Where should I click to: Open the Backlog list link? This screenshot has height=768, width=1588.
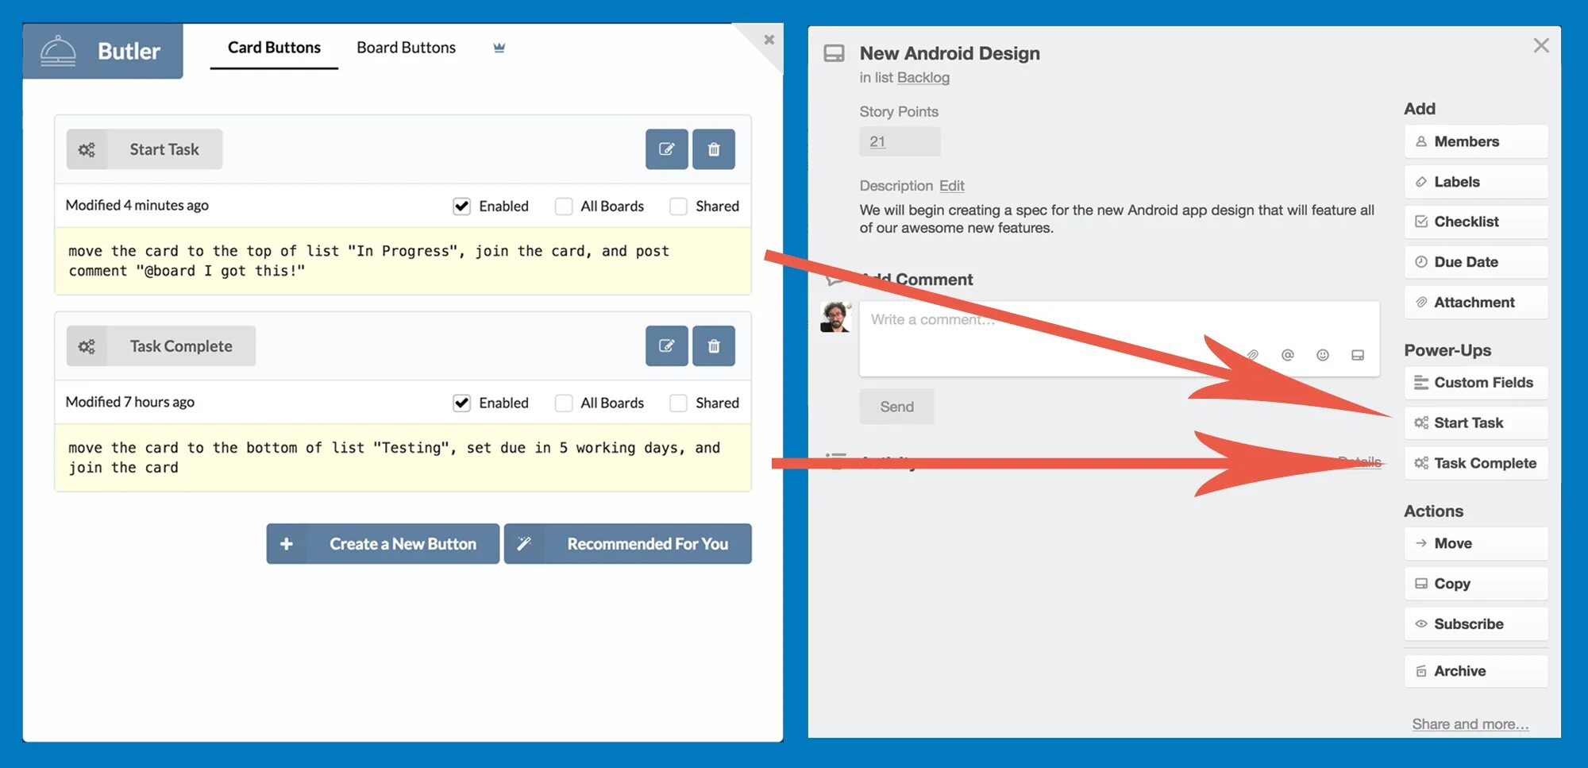[923, 78]
